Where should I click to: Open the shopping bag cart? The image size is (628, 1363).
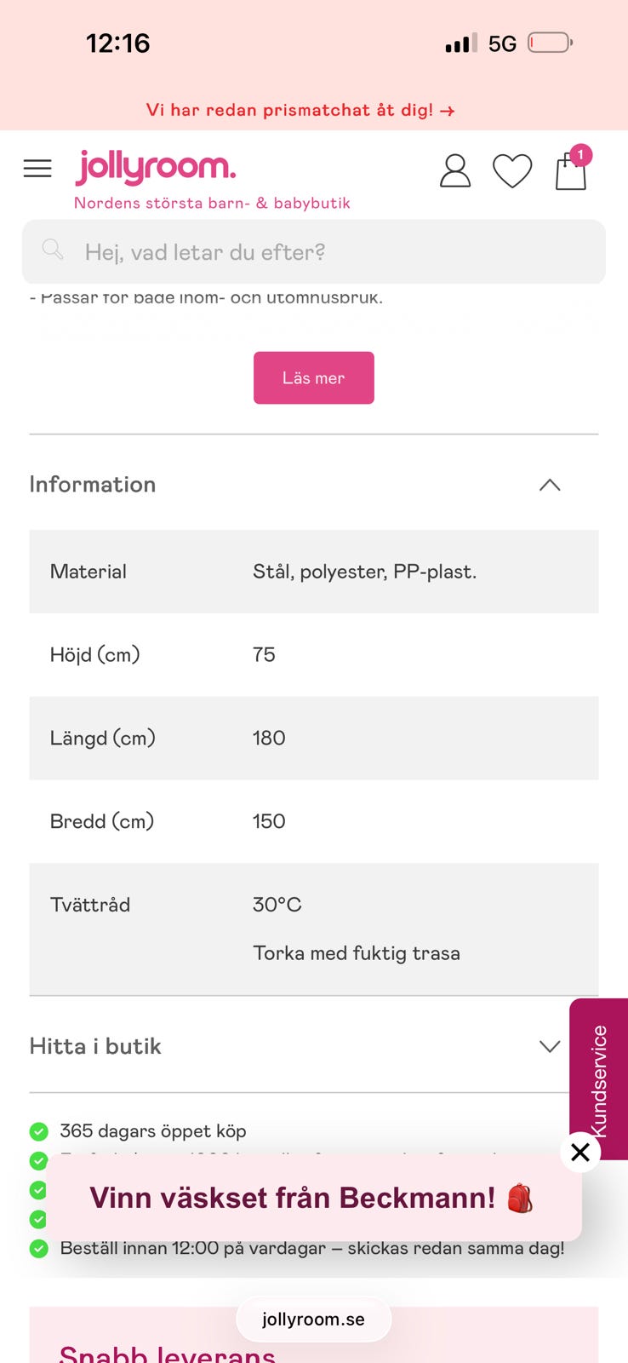coord(572,168)
